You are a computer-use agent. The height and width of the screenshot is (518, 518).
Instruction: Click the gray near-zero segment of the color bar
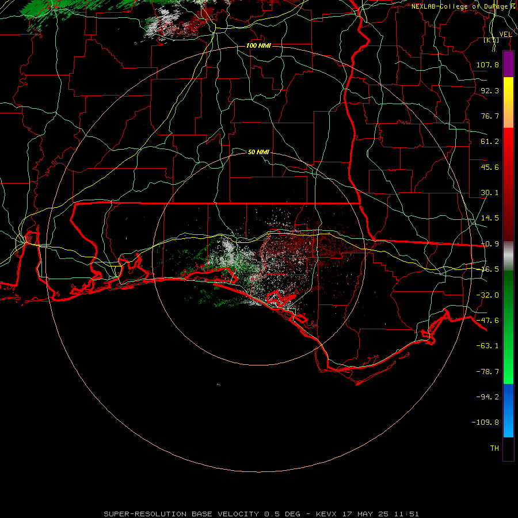coord(508,256)
